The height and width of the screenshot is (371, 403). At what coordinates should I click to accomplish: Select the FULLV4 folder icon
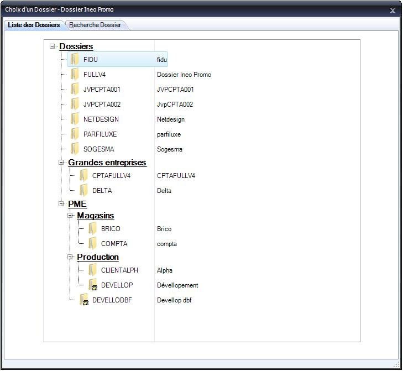(75, 75)
